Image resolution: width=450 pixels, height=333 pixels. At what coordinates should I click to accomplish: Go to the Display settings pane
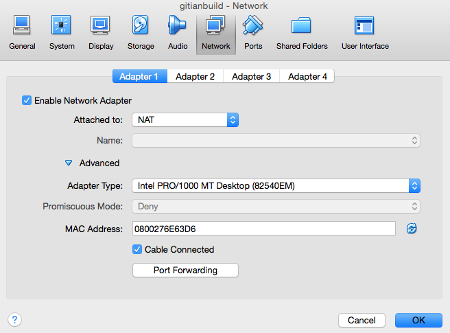click(101, 33)
